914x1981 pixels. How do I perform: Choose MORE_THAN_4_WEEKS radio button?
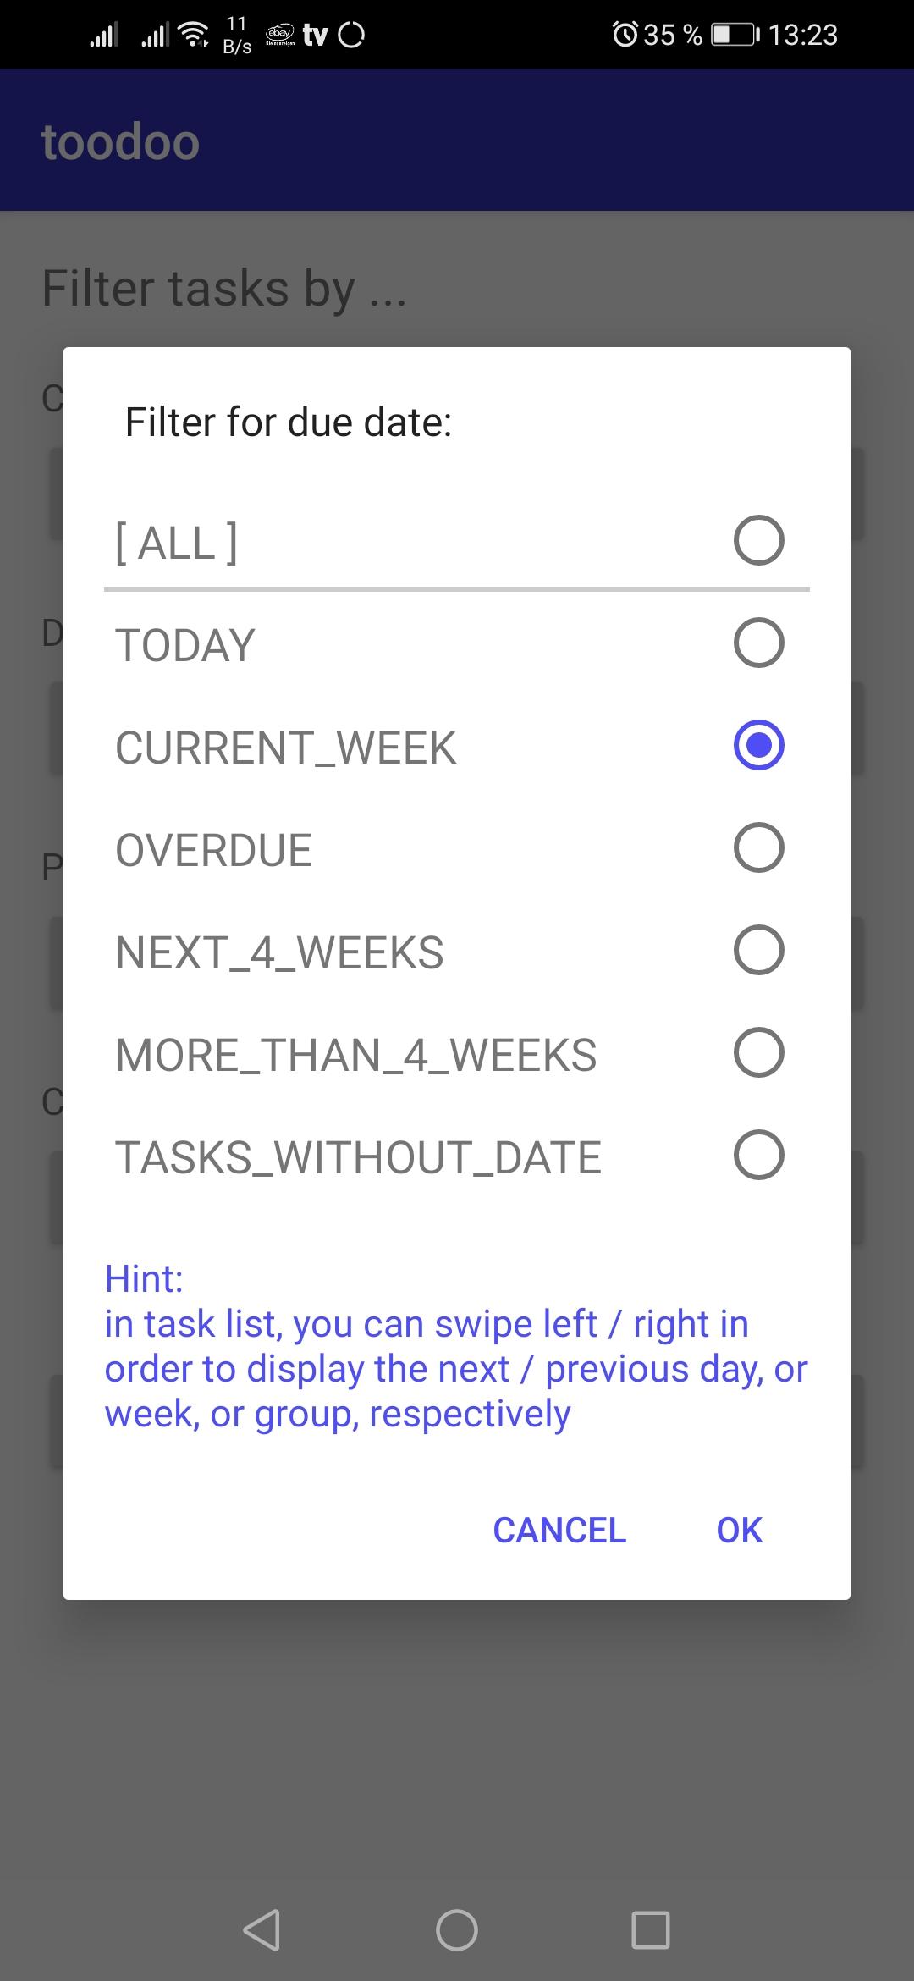758,1052
